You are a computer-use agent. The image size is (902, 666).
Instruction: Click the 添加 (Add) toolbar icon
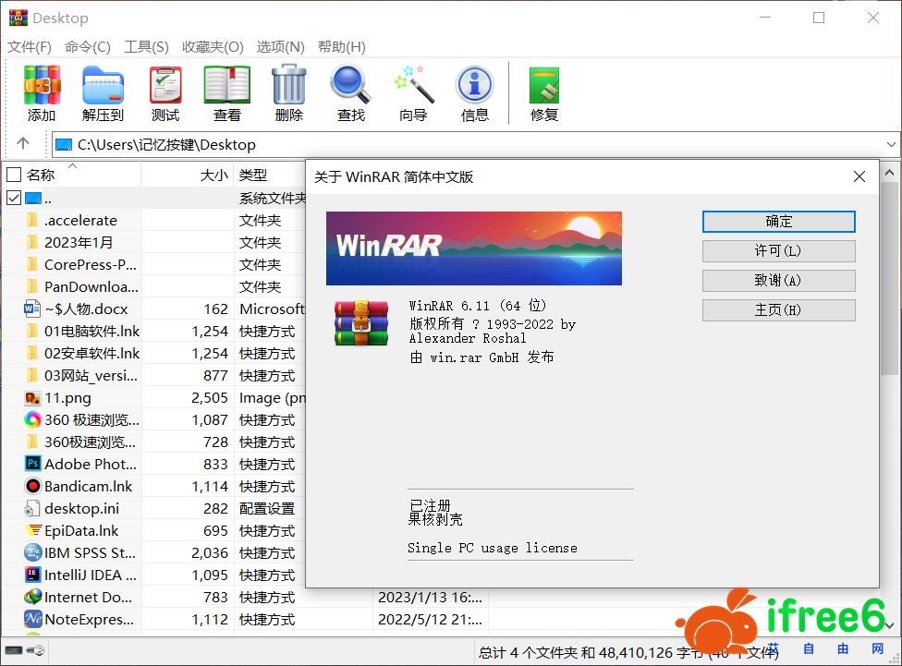point(42,93)
